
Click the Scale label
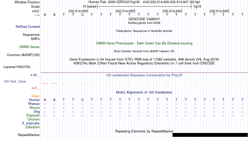click(36, 6)
